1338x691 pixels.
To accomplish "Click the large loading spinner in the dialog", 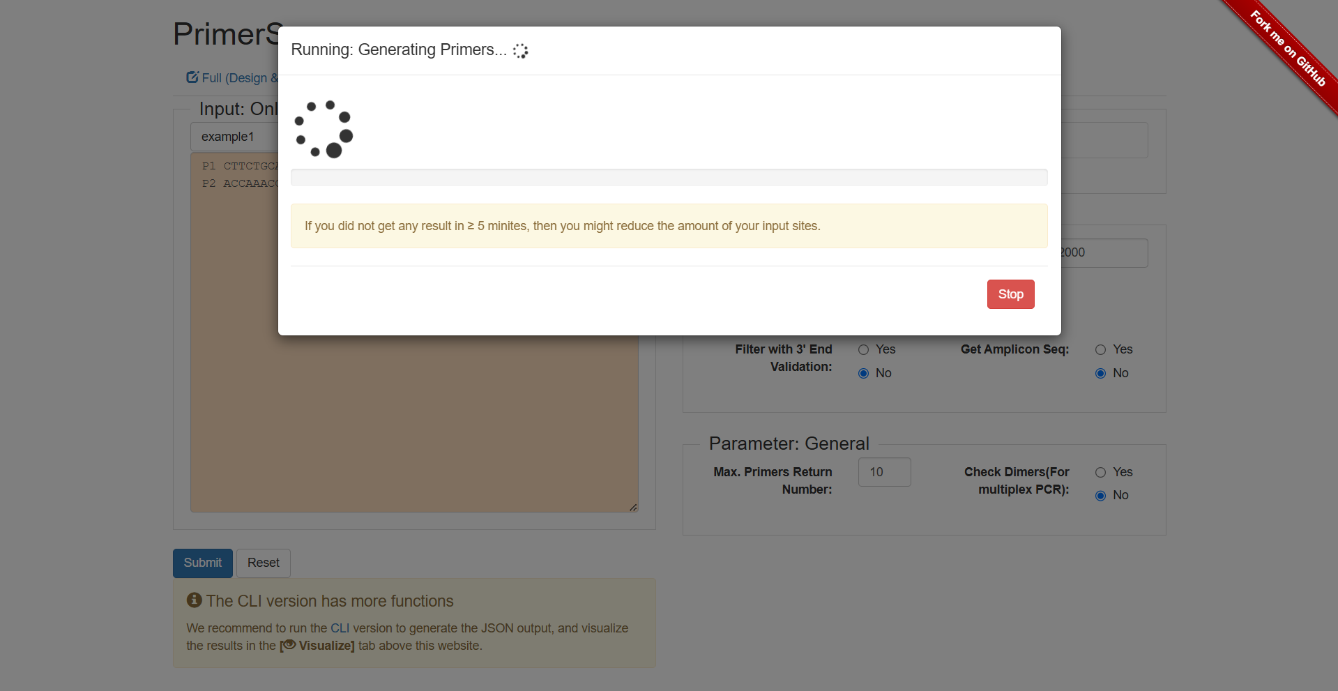I will [323, 129].
